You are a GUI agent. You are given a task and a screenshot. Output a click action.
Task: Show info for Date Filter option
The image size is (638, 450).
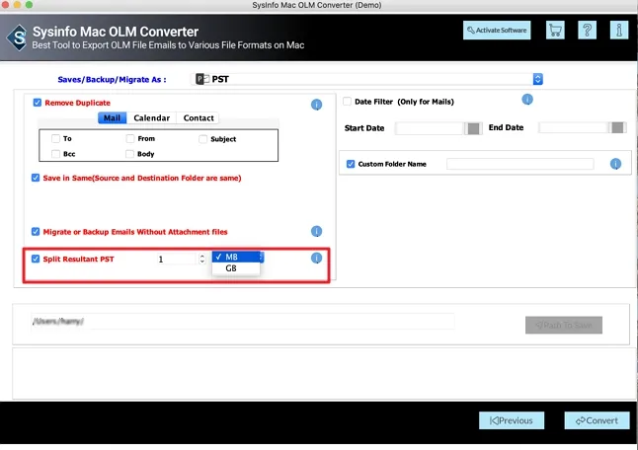tap(527, 100)
